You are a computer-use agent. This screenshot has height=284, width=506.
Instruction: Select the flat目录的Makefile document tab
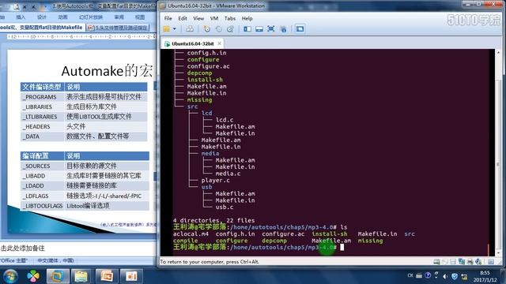(x=42, y=28)
